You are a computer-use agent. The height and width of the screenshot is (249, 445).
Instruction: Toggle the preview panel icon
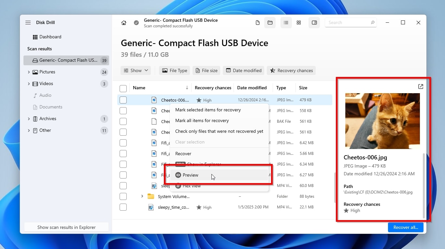coord(314,23)
